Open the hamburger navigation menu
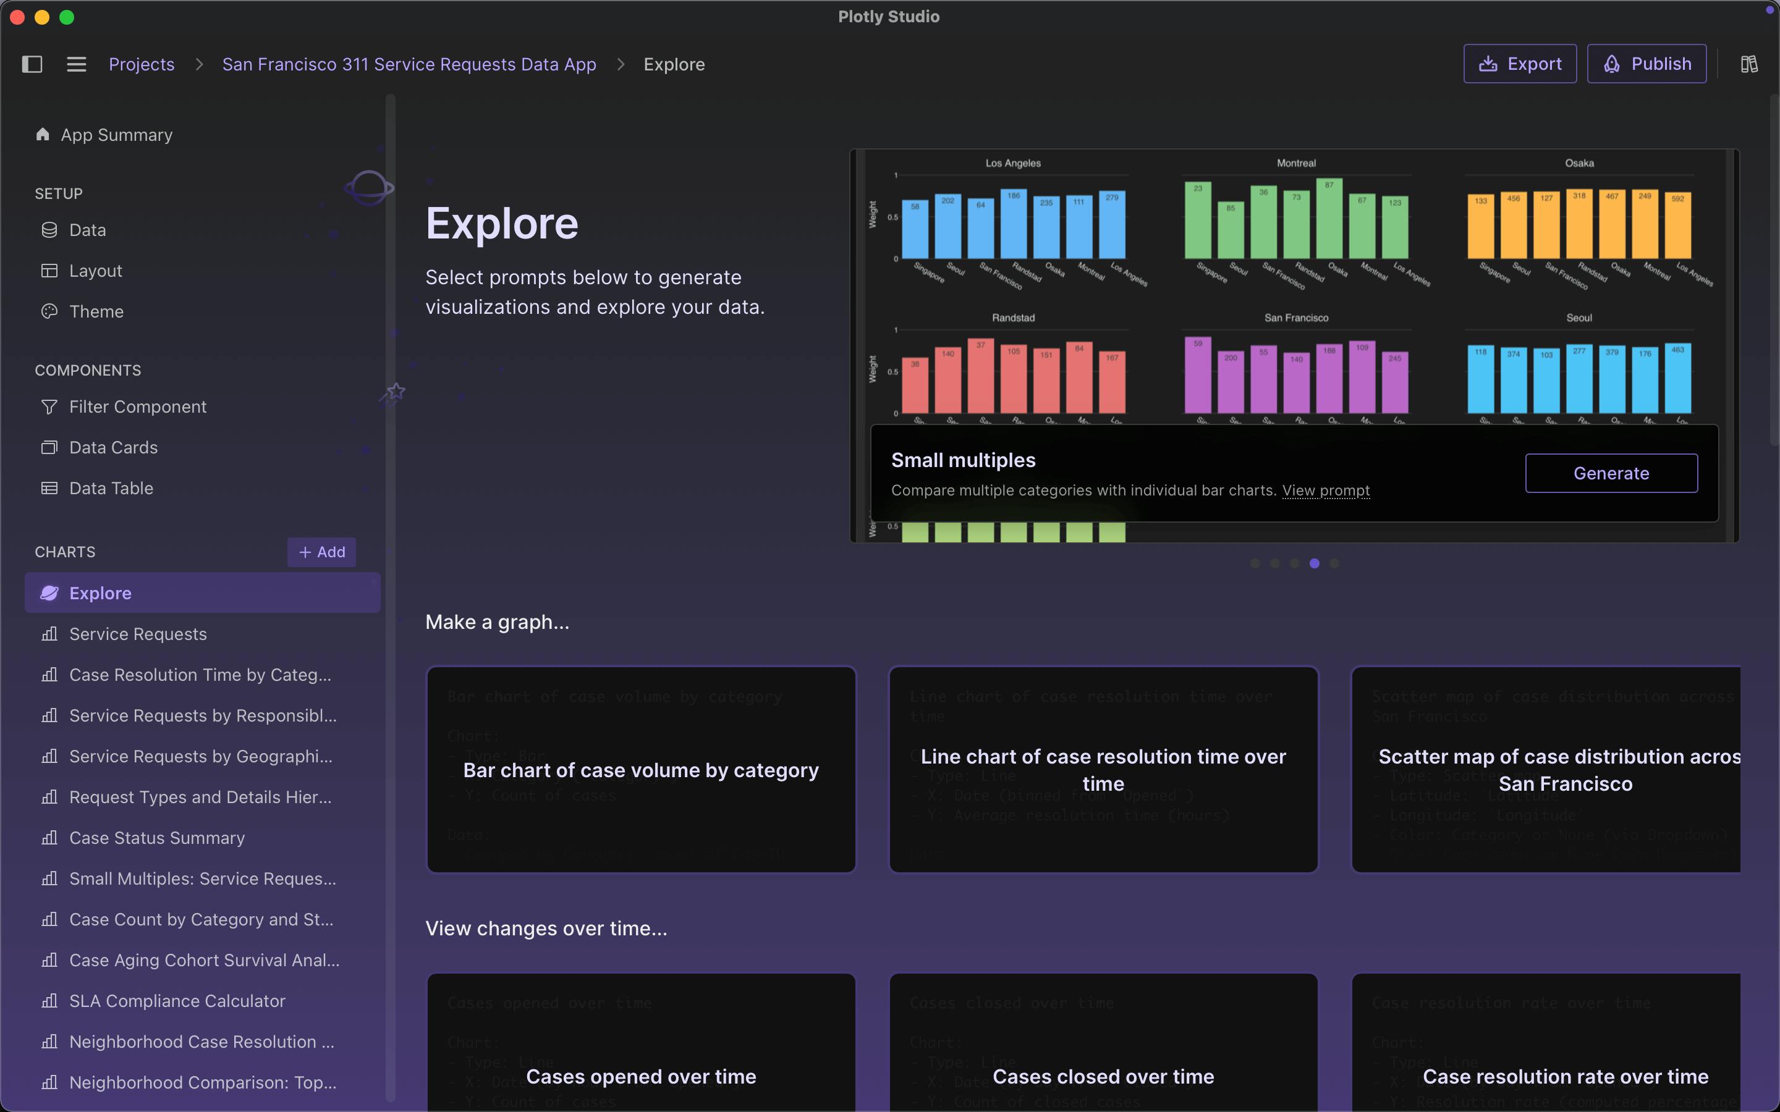This screenshot has height=1112, width=1780. pos(76,64)
